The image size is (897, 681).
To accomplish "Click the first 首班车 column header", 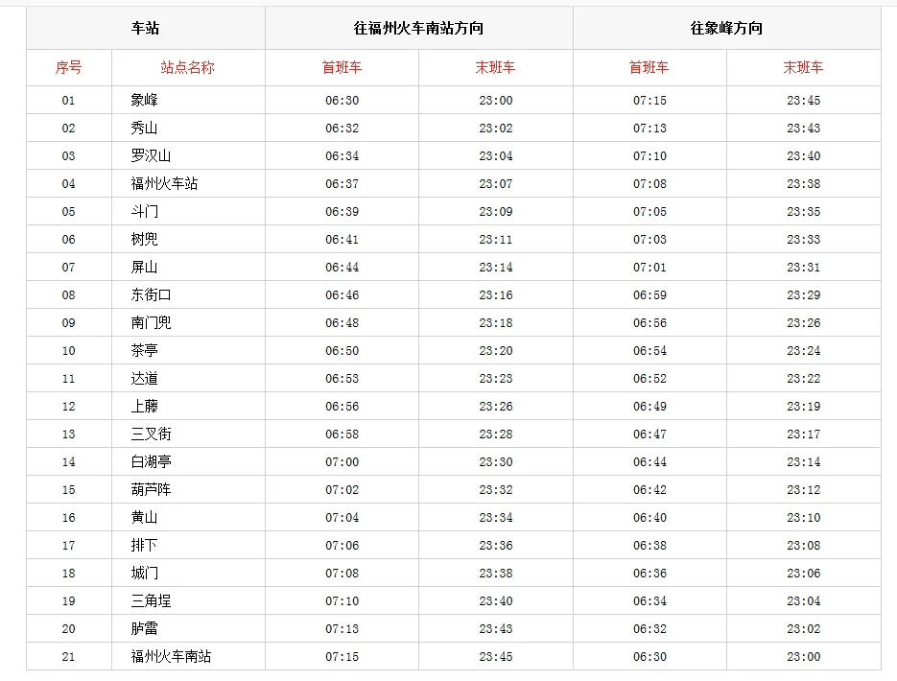I will (341, 66).
